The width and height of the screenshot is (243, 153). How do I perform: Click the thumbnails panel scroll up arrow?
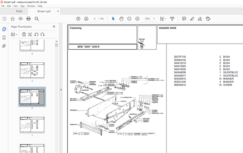56,41
